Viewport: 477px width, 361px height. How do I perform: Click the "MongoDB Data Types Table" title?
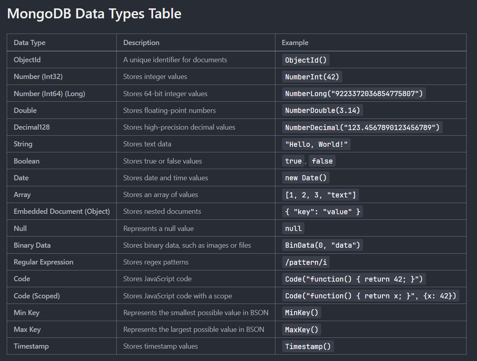[x=94, y=14]
